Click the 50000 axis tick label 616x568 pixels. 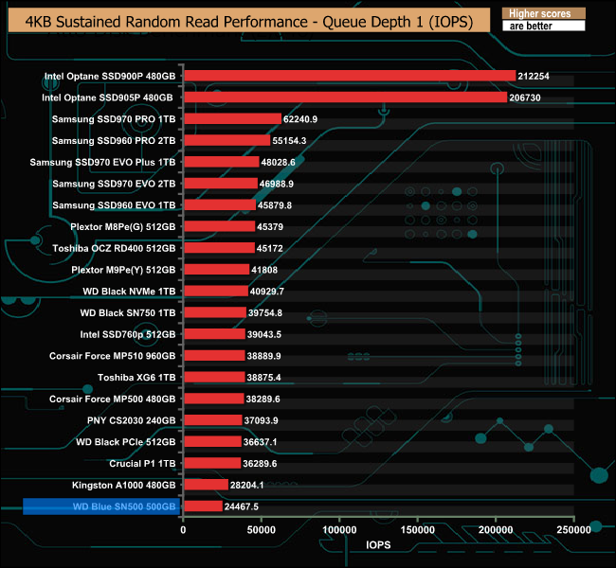262,530
